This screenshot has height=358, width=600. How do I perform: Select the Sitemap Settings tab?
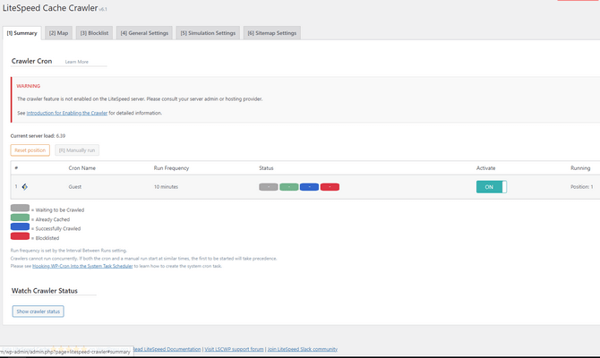pyautogui.click(x=271, y=33)
